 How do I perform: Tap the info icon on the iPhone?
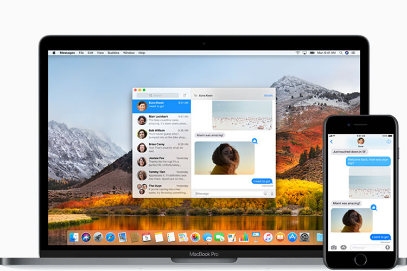[389, 141]
